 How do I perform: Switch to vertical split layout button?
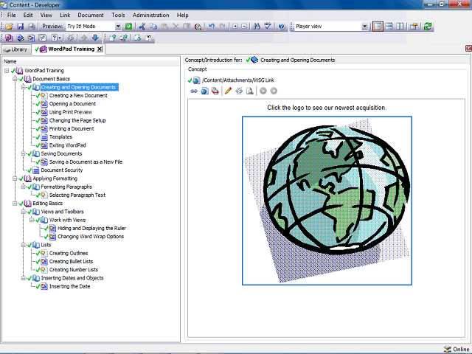[x=400, y=27]
